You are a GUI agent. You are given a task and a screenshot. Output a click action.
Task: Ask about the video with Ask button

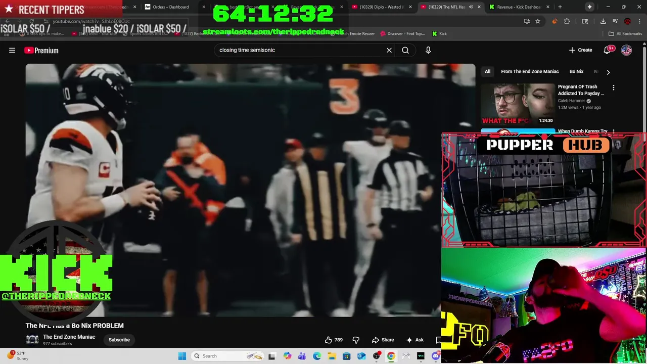coord(415,340)
